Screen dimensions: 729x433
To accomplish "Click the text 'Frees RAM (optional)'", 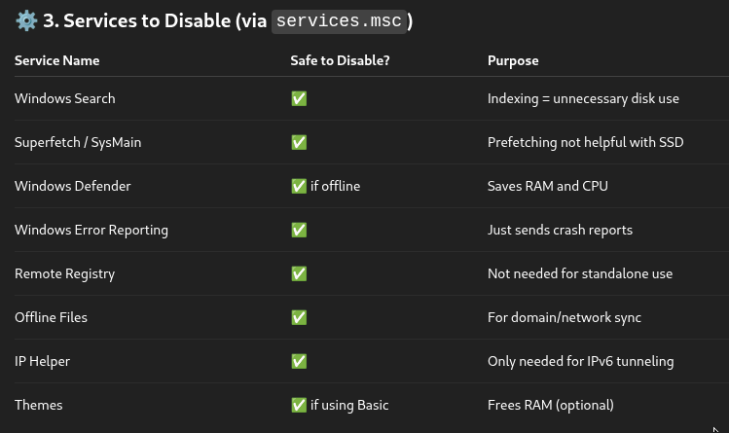I will [551, 405].
